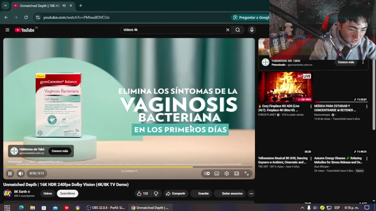The height and width of the screenshot is (211, 376).
Task: Open options for Cozy Fireplace video
Action: [311, 107]
